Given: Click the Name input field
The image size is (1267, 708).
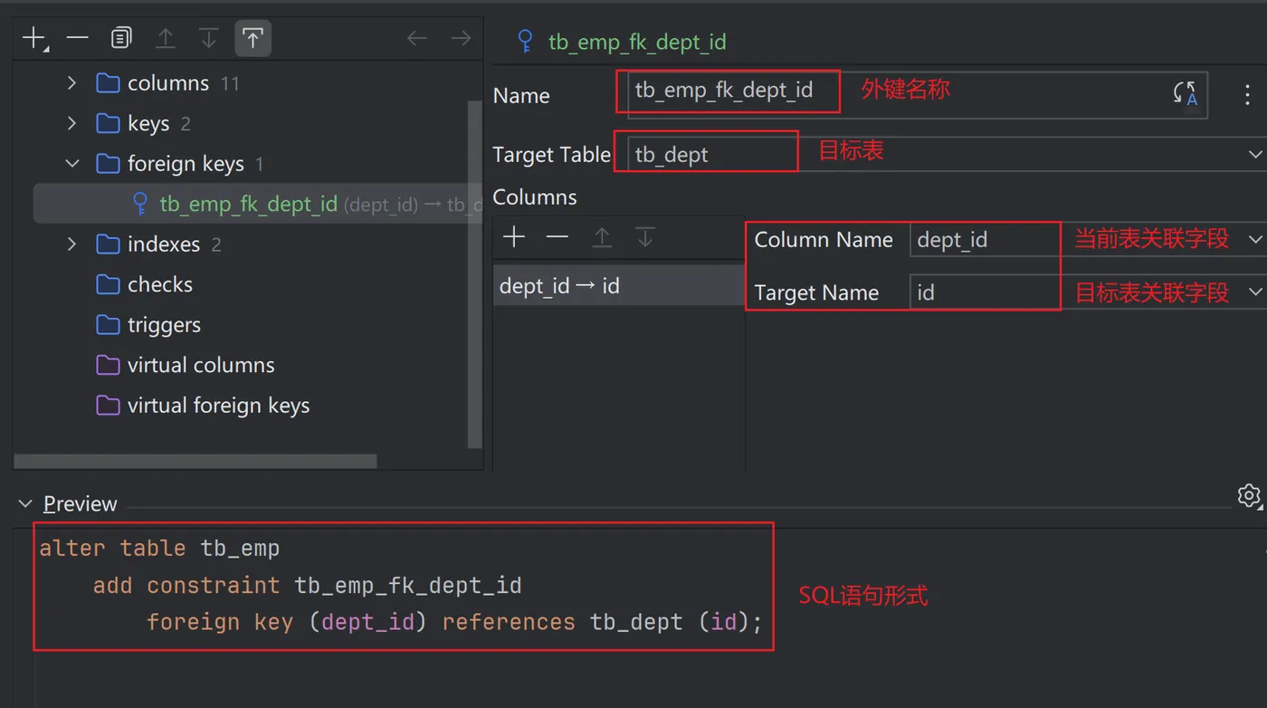Looking at the screenshot, I should tap(917, 93).
